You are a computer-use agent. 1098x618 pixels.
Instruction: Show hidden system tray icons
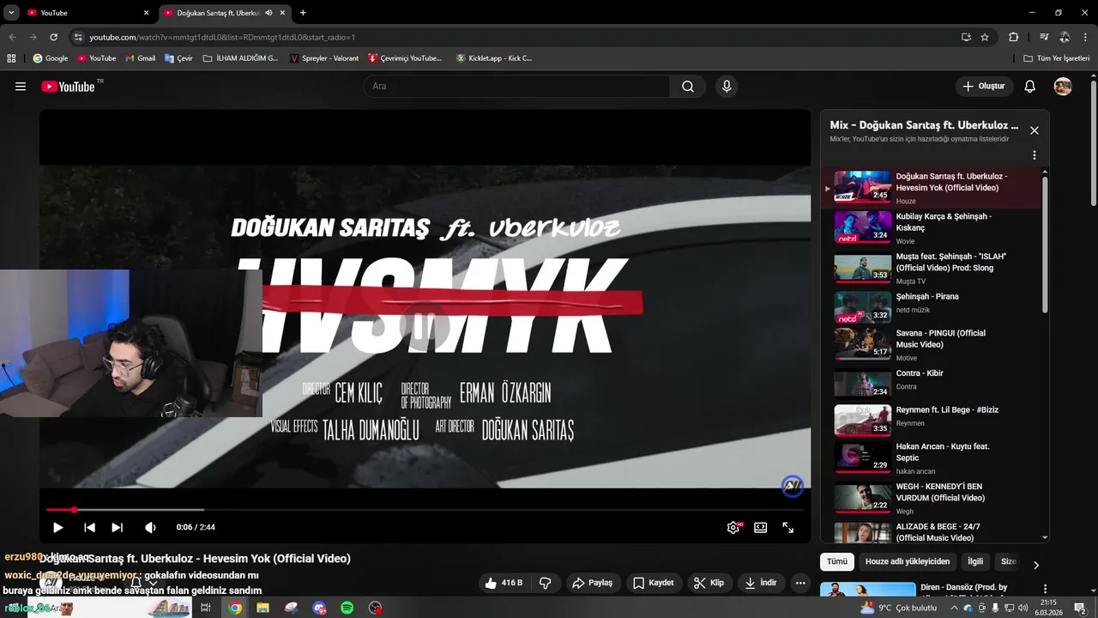click(954, 608)
